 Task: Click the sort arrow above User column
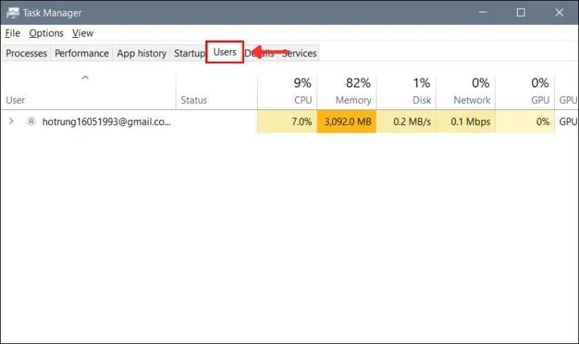pos(85,78)
